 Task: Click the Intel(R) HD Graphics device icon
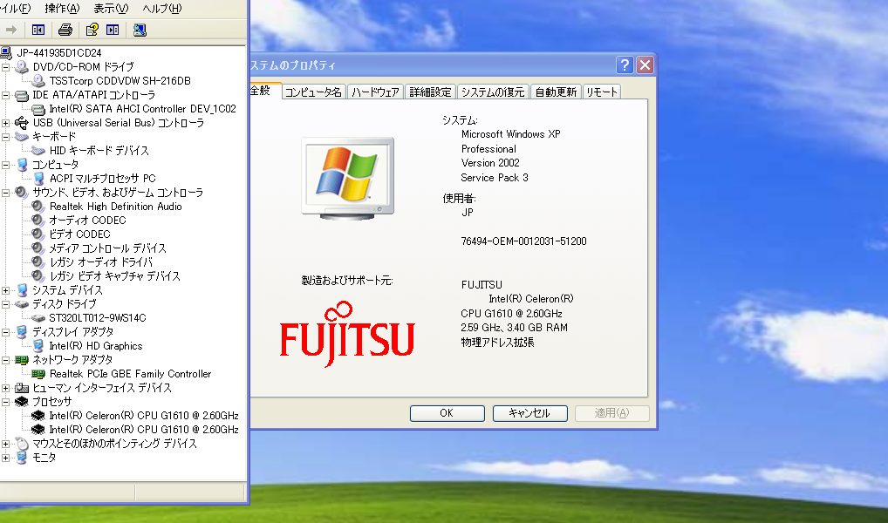38,346
